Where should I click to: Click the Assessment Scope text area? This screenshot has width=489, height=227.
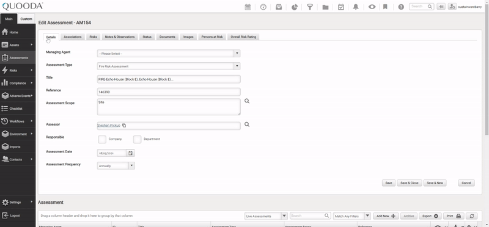(x=169, y=107)
